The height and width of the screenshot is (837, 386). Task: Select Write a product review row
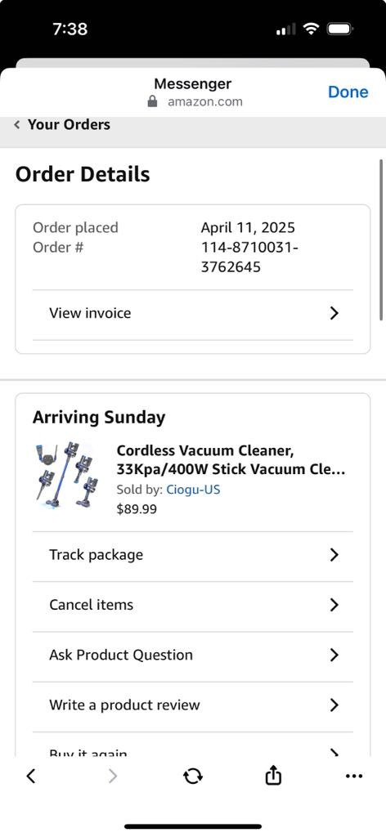point(193,705)
